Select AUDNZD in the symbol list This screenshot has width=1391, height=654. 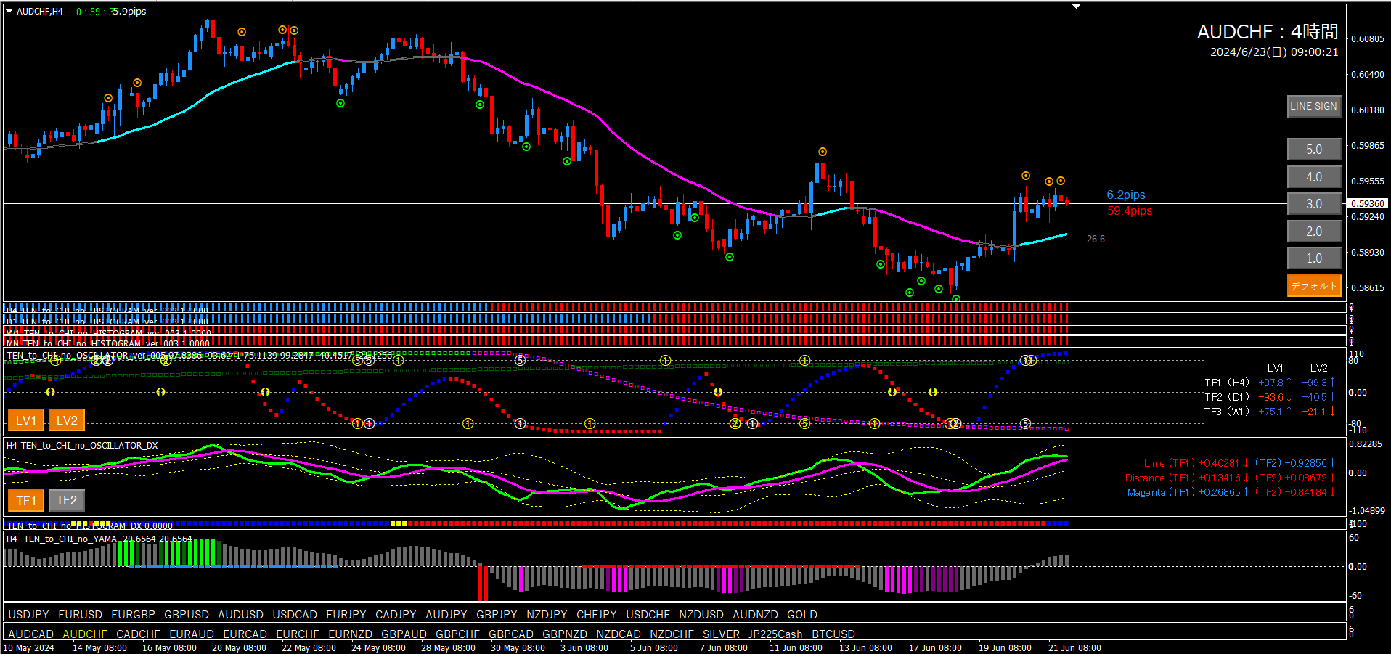click(755, 615)
